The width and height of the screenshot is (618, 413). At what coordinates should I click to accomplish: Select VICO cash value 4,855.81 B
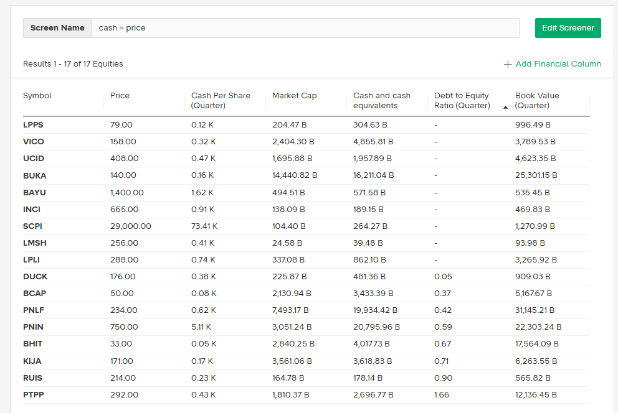point(373,142)
